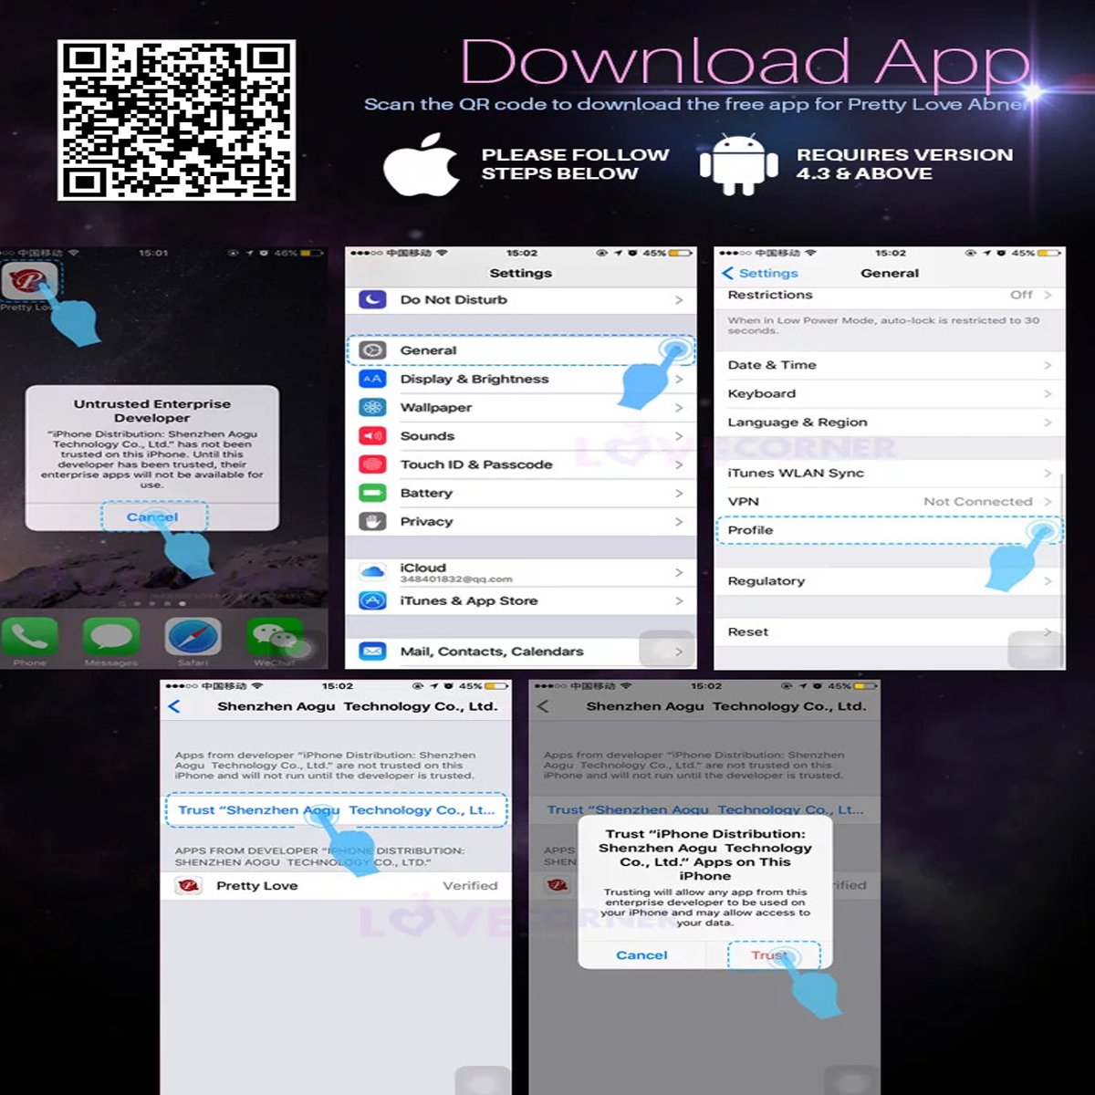Expand the iTunes & App Store chevron

point(679,600)
